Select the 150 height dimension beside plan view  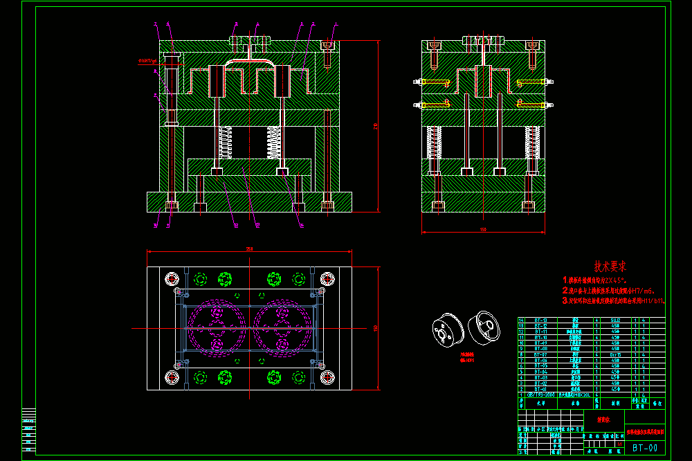pos(376,329)
